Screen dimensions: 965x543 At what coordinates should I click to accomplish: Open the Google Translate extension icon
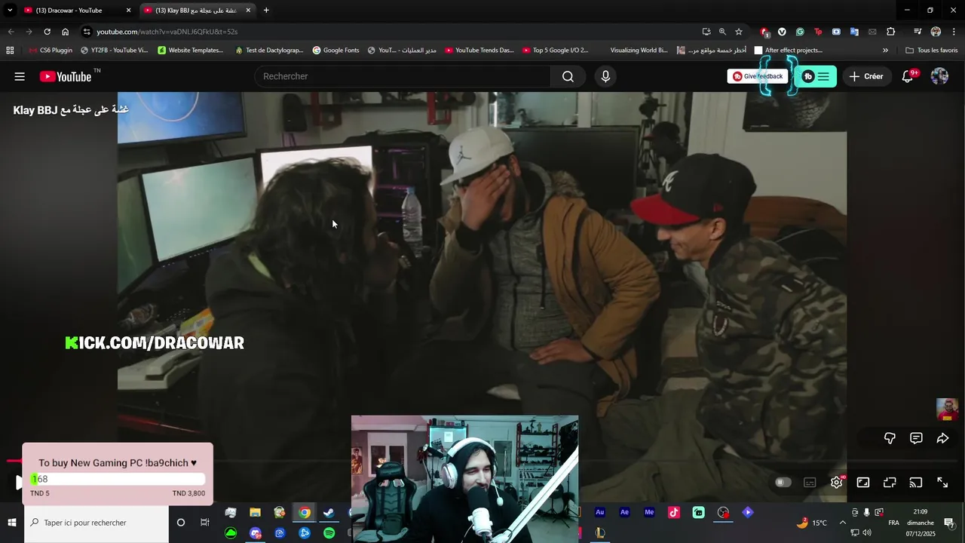pyautogui.click(x=854, y=32)
